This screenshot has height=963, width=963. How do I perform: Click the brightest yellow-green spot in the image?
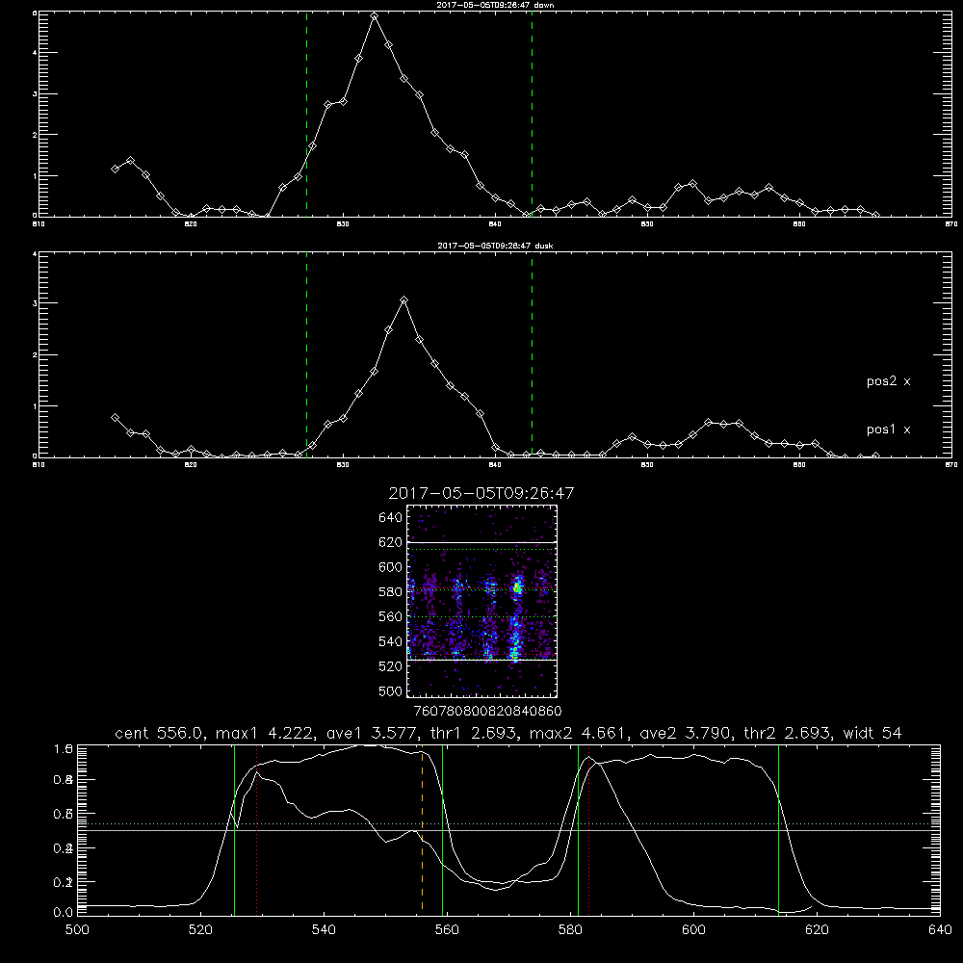(x=518, y=588)
